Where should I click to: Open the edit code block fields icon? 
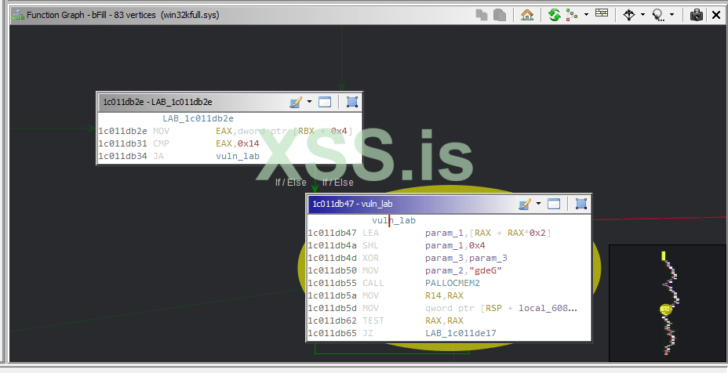pos(602,13)
